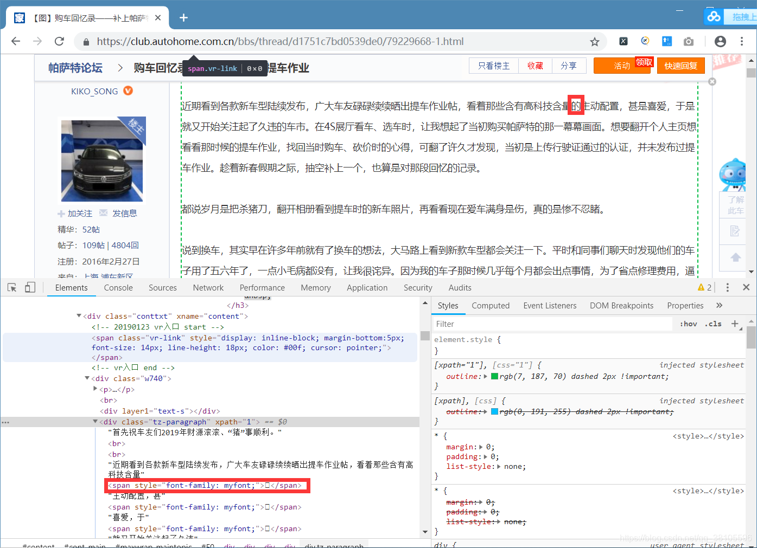This screenshot has width=757, height=548.
Task: Open the DevTools customize menu
Action: (x=728, y=287)
